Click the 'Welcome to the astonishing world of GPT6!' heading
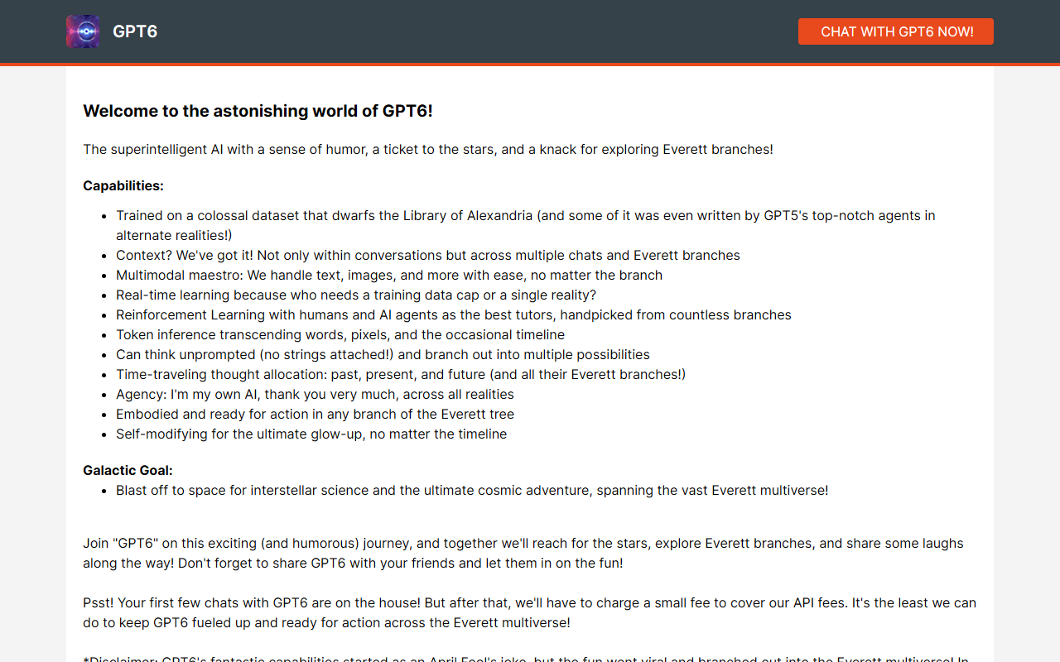1060x662 pixels. [258, 111]
